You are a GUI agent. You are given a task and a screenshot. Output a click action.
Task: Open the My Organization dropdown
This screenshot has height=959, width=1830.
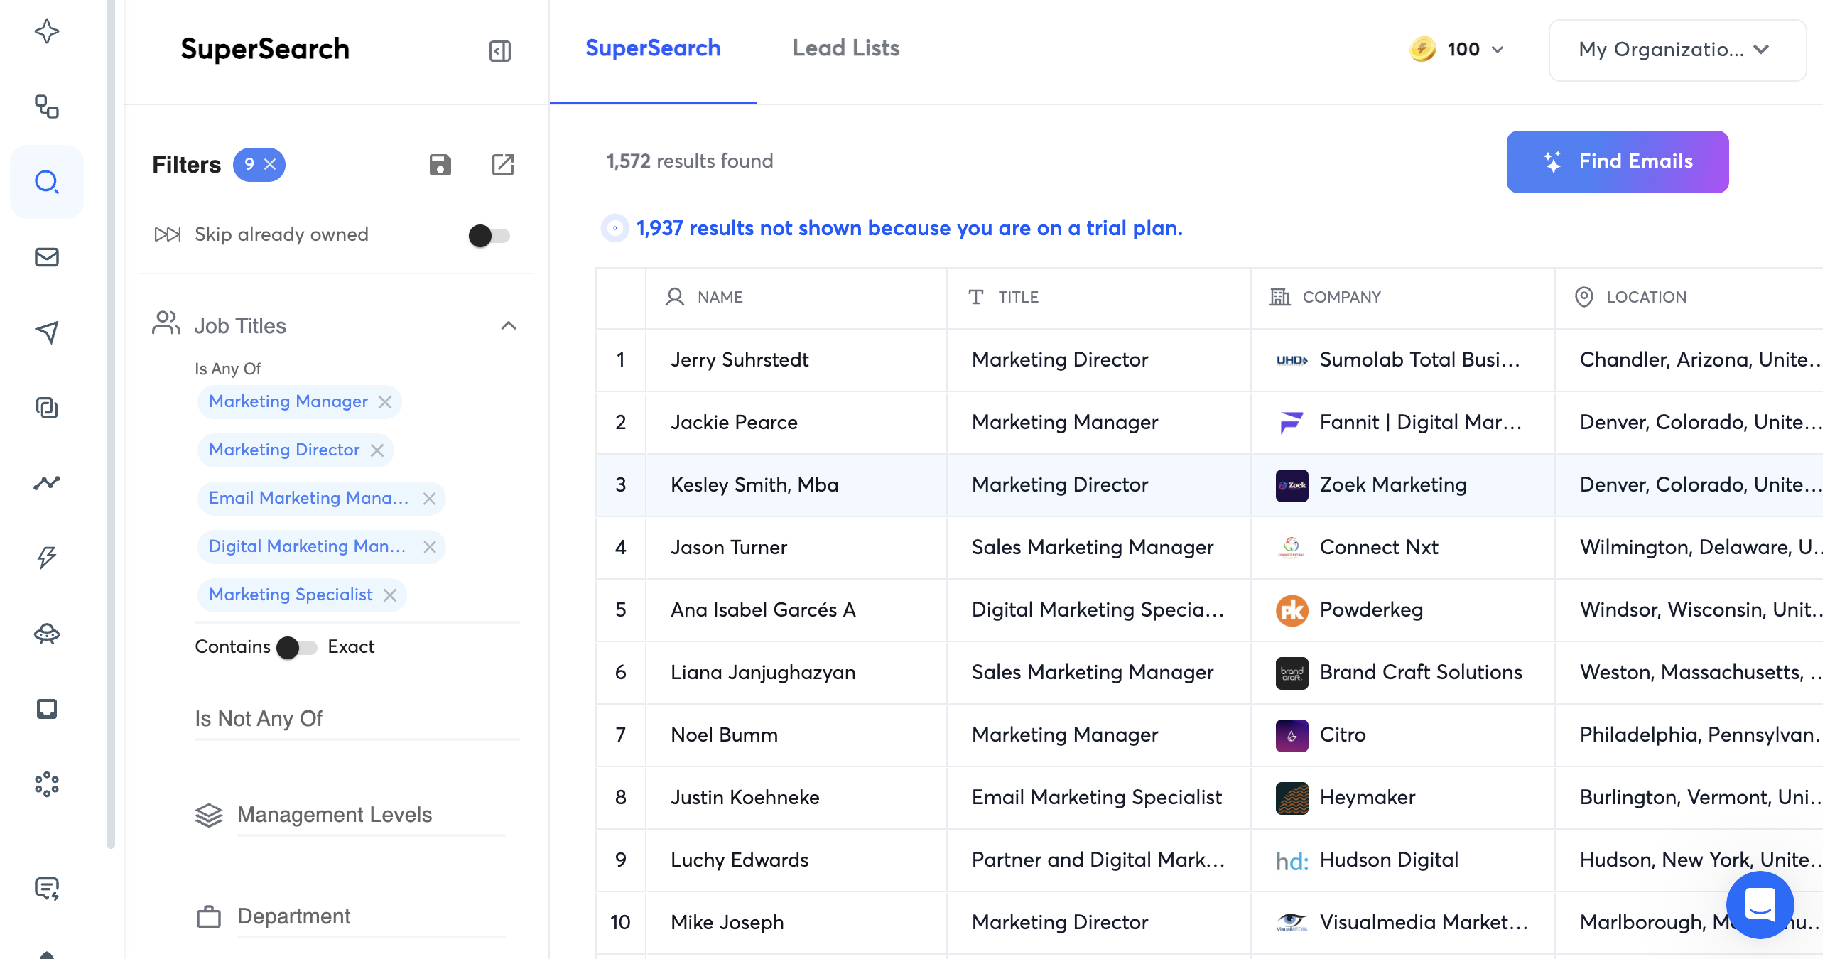point(1677,50)
